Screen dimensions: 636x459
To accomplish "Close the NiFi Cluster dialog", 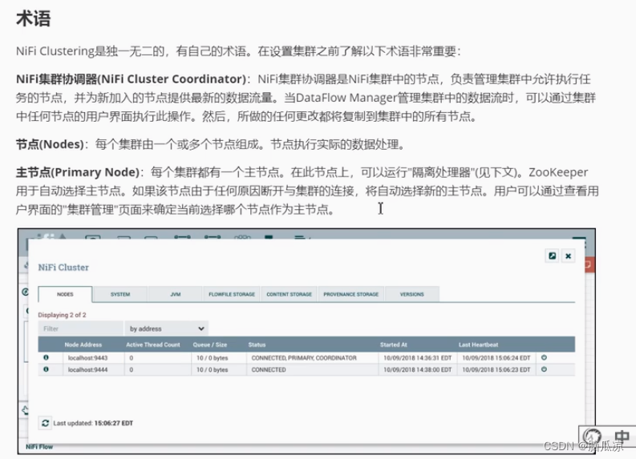I will pos(569,256).
